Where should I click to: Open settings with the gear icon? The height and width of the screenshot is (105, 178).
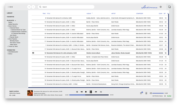click(161, 7)
